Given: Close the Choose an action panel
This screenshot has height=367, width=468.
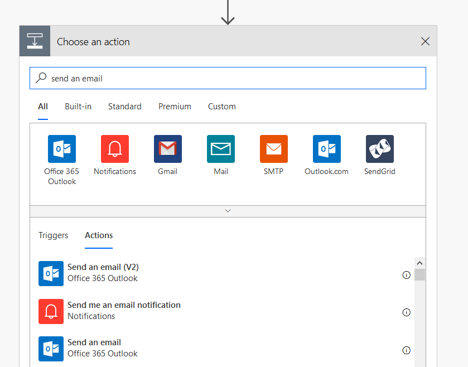Looking at the screenshot, I should point(425,41).
